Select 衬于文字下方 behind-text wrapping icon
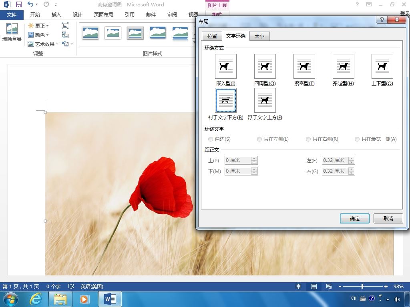 coord(226,100)
